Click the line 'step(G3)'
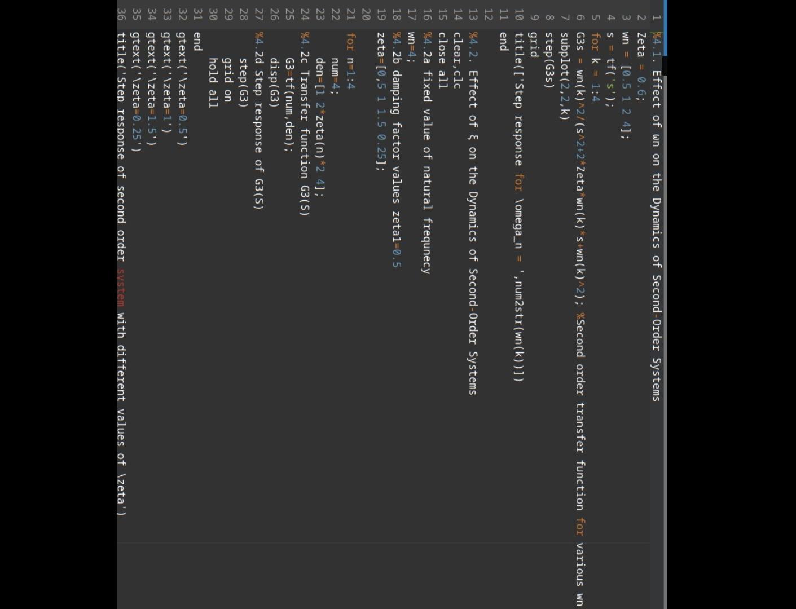796x609 pixels. click(244, 82)
